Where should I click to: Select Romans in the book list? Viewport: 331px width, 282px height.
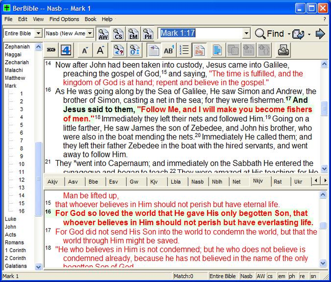(x=14, y=242)
